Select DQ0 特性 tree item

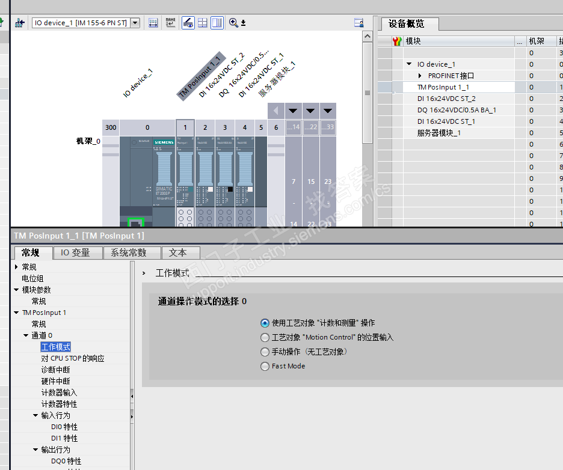click(66, 461)
